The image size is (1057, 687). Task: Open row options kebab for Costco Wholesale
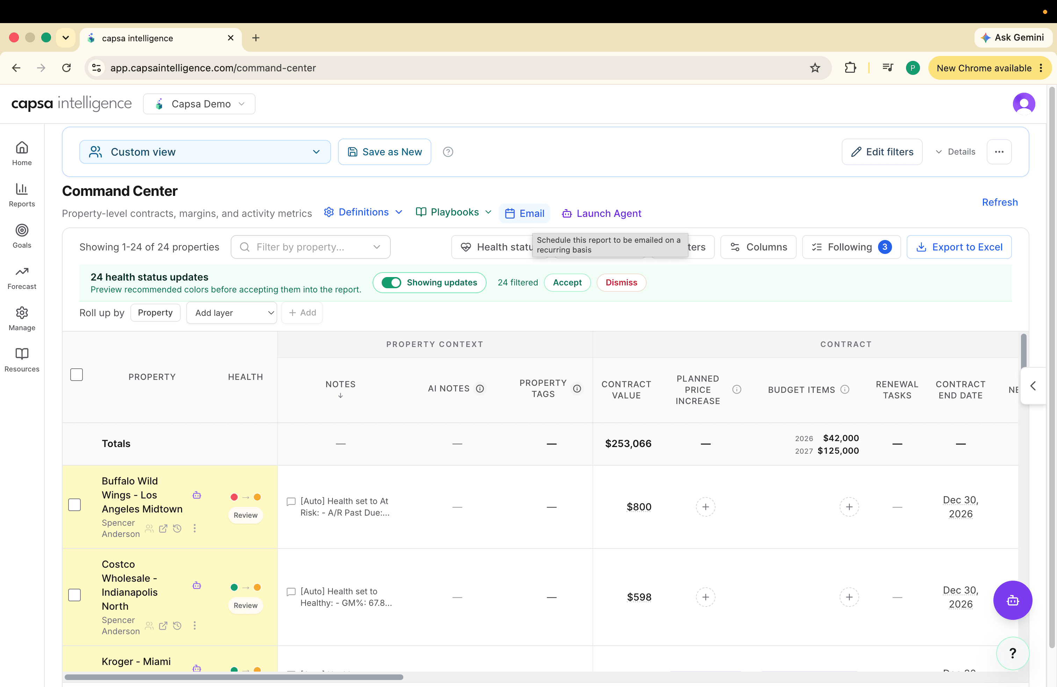(195, 626)
